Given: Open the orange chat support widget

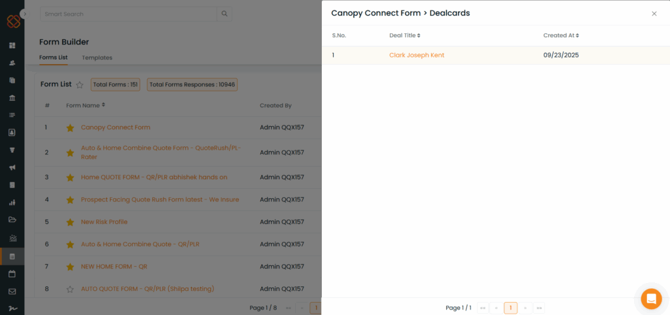Looking at the screenshot, I should tap(651, 299).
